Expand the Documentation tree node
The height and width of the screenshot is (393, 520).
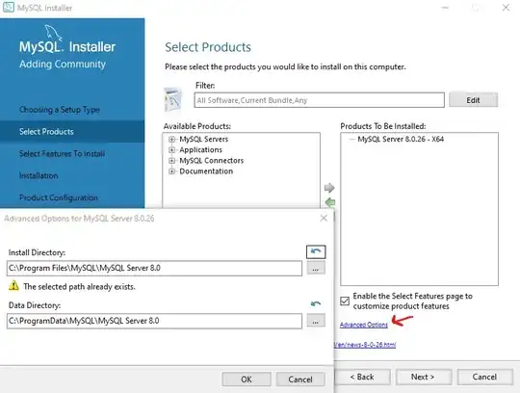(x=171, y=171)
